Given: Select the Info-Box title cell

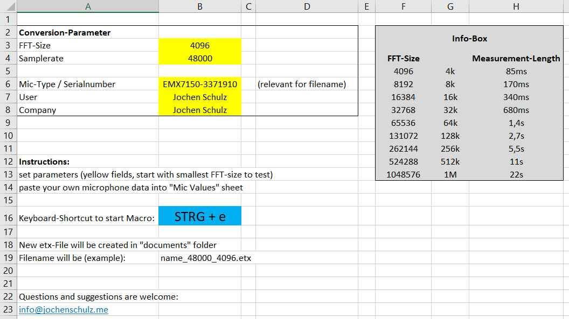Looking at the screenshot, I should point(468,38).
